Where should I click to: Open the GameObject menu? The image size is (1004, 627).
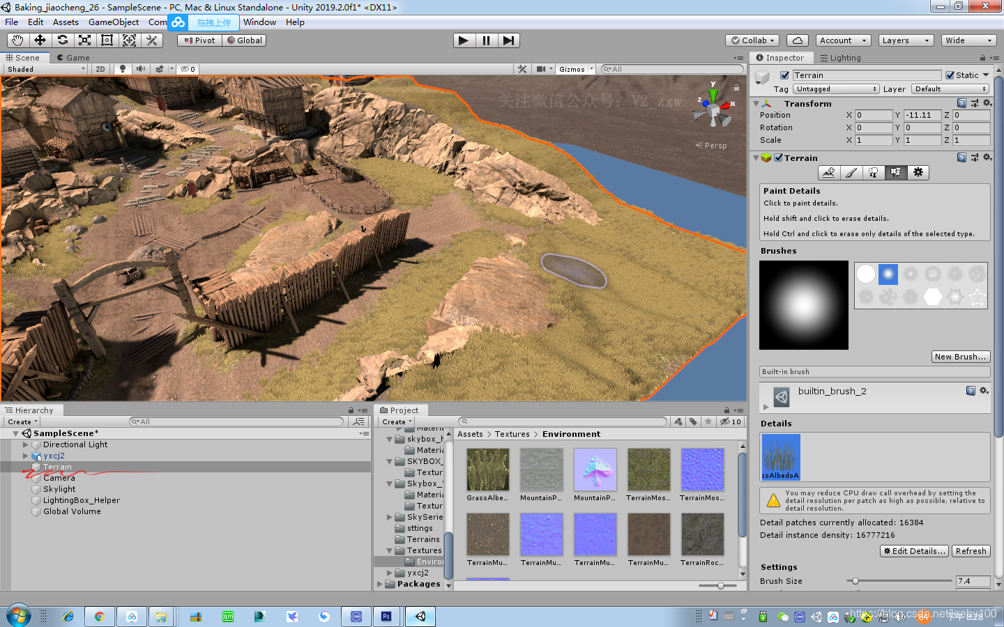pos(113,22)
